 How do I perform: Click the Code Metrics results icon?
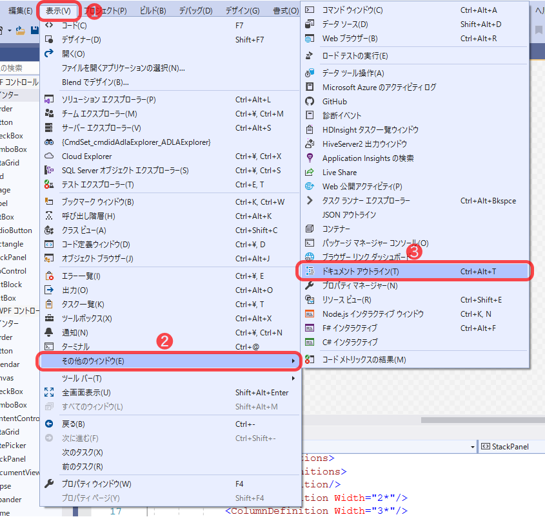coord(310,359)
